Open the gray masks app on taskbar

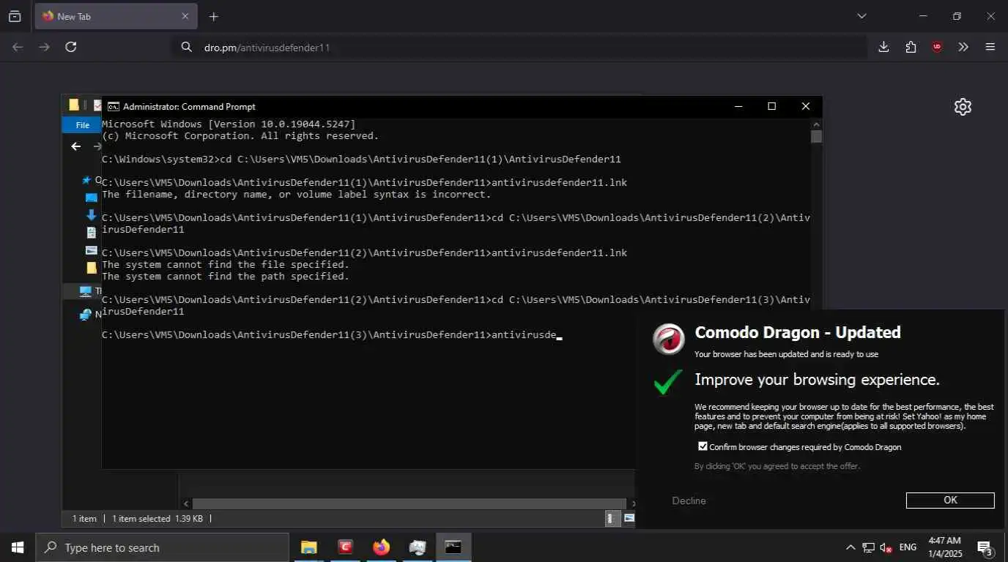pyautogui.click(x=418, y=547)
